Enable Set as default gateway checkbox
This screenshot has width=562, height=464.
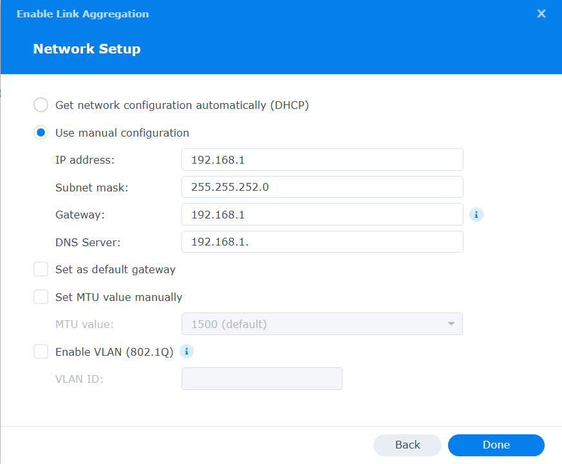[41, 269]
